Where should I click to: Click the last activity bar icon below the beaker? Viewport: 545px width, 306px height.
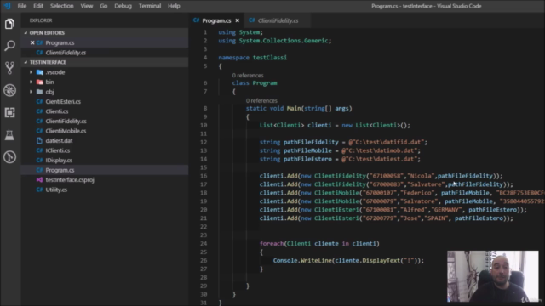[9, 157]
